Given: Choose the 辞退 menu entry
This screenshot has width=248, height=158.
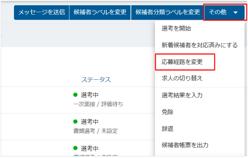Looking at the screenshot, I should pyautogui.click(x=168, y=129).
